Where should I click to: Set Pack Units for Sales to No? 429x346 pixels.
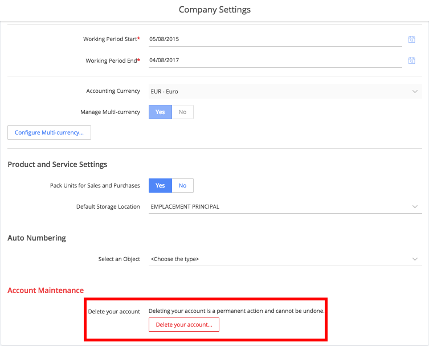[x=182, y=186]
